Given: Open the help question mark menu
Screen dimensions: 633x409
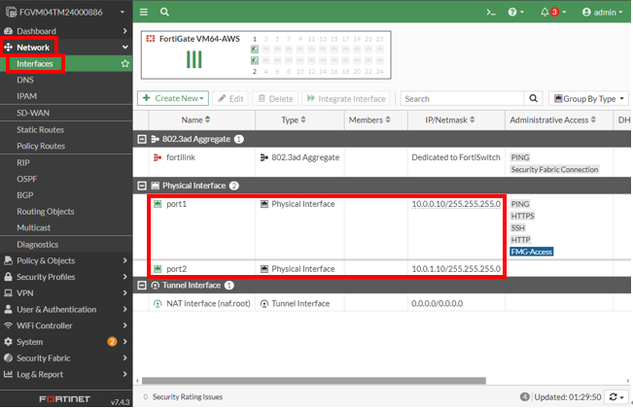Looking at the screenshot, I should pos(515,12).
